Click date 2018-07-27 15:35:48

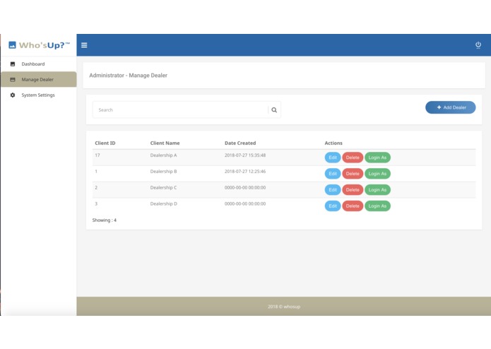click(245, 155)
